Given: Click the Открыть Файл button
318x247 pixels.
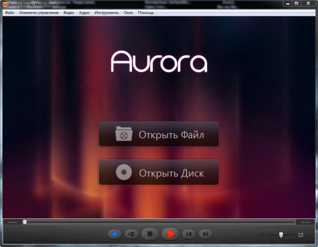Looking at the screenshot, I should 158,134.
